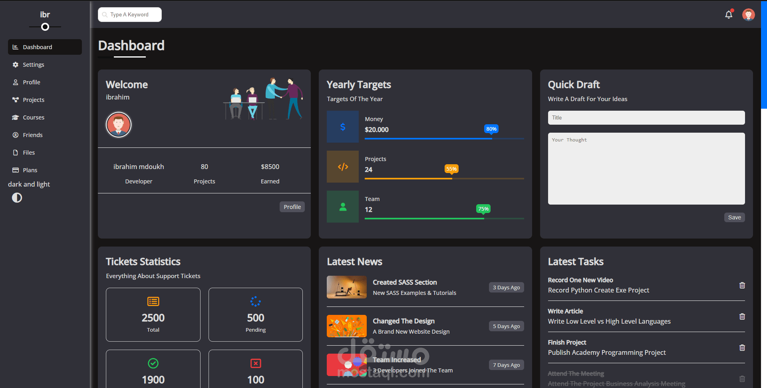Open the user avatar in top bar
The width and height of the screenshot is (767, 388).
click(x=748, y=15)
